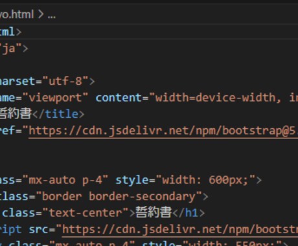Expand the breadcrumb ellipsis after vo.html
This screenshot has height=246, width=298.
52,16
